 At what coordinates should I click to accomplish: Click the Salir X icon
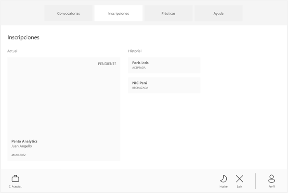tap(239, 179)
